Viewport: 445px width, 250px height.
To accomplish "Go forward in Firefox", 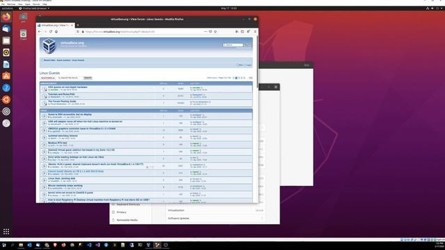I will pos(44,31).
